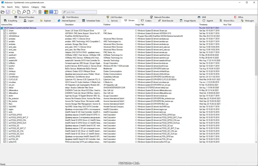This screenshot has width=258, height=166.
Task: Switch to the Codecs tab
Action: (146, 21)
